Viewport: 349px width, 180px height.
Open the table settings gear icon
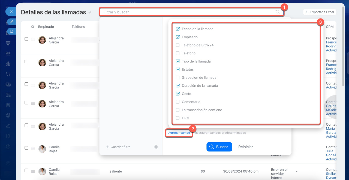[33, 27]
